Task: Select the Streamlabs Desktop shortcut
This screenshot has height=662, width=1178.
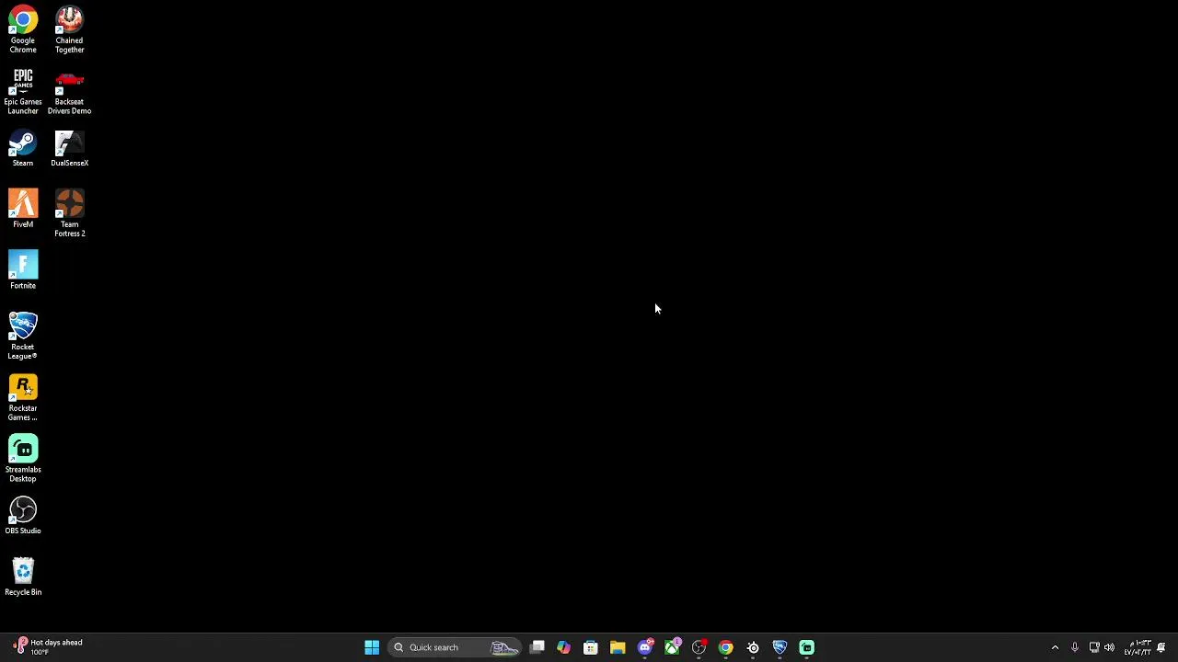Action: (23, 459)
